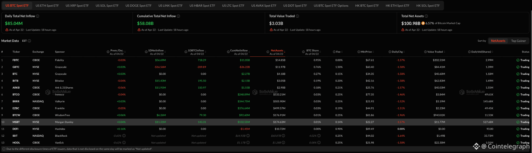Click the disclosure note about Not updated data
Image resolution: width=532 pixels, height=153 pixels.
coord(79,149)
